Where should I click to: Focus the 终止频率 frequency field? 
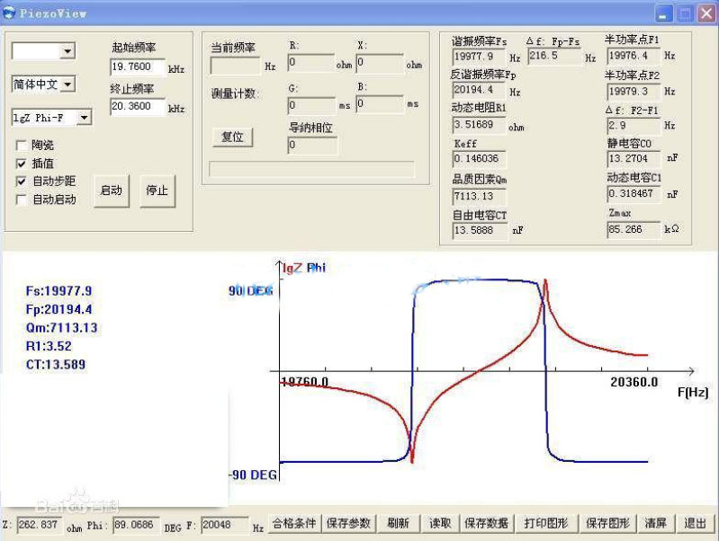click(x=137, y=107)
